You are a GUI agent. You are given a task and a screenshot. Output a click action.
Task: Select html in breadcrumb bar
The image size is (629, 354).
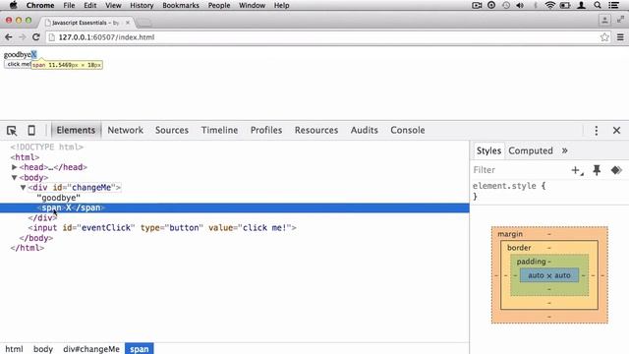coord(14,349)
